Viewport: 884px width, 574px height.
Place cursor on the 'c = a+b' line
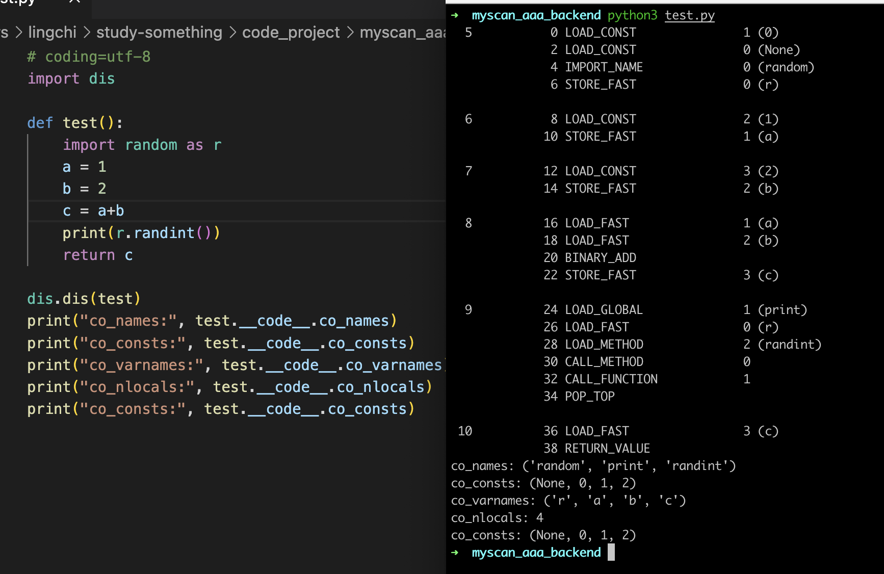(93, 211)
